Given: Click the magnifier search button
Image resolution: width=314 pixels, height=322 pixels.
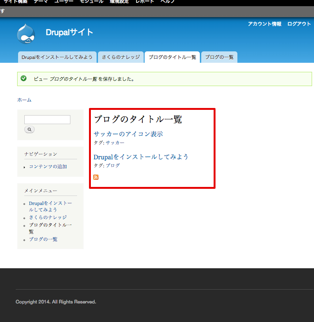Looking at the screenshot, I should pos(29,129).
